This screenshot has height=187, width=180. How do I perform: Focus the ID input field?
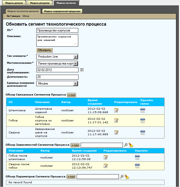click(x=57, y=30)
